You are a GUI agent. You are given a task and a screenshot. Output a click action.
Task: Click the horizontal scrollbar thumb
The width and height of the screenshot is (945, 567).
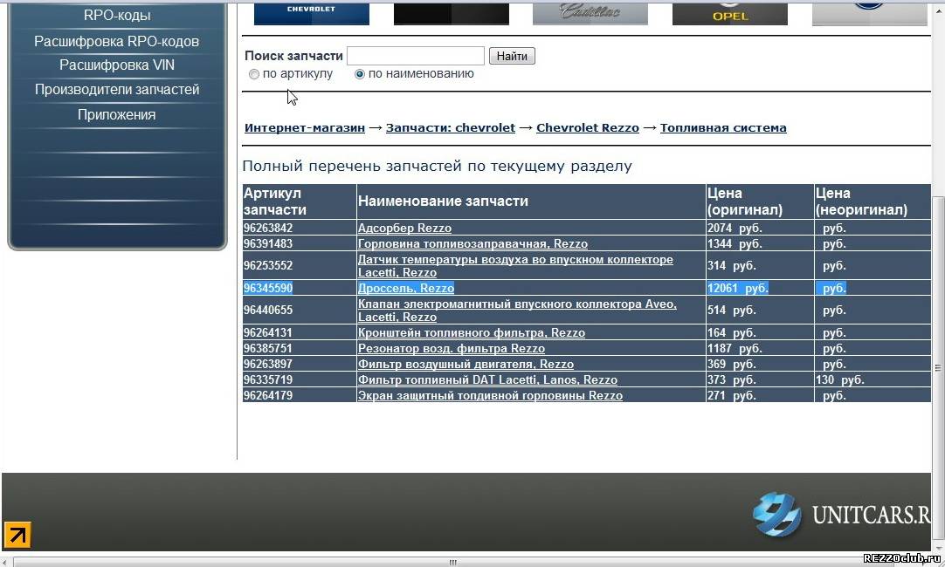[x=452, y=562]
